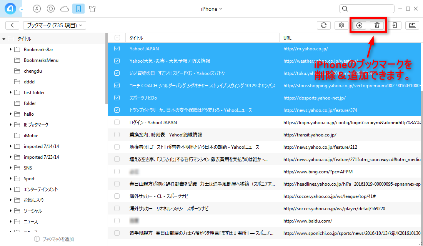Check the ログイン - Yahoo! JAPAN checkbox
The image size is (423, 246).
117,122
